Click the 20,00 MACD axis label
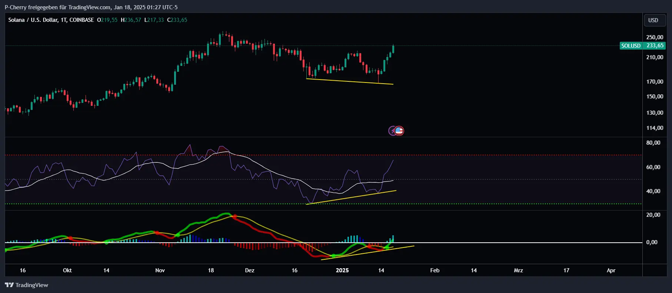The image size is (672, 293). pos(653,215)
